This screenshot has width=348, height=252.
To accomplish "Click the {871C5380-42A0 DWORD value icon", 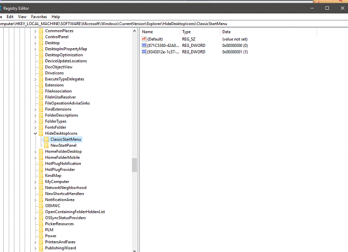I will coord(144,45).
